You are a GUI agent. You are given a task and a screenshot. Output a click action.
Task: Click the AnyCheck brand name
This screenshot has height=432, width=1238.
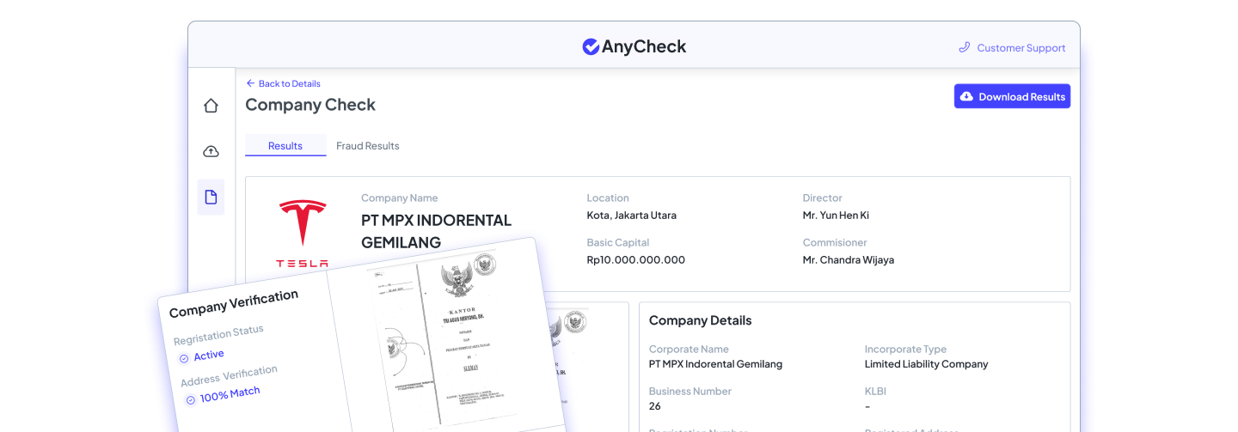click(x=644, y=47)
